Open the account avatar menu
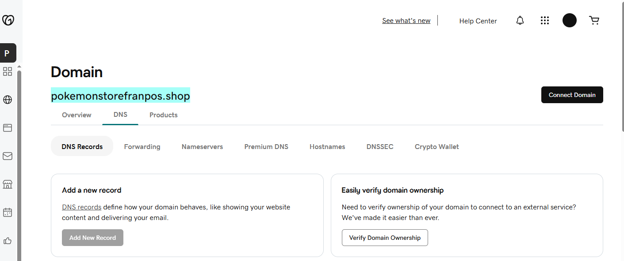Viewport: 624px width, 261px height. click(570, 20)
